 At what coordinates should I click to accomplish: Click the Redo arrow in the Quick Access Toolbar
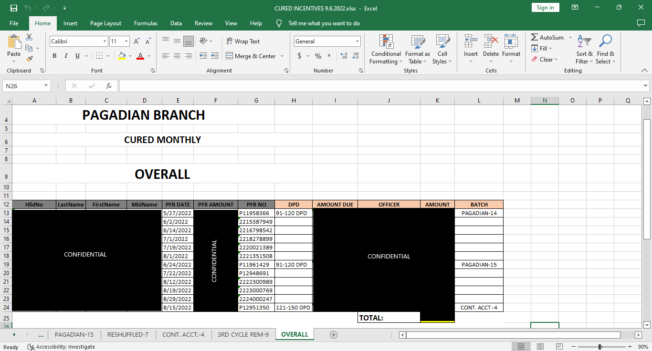tap(46, 8)
